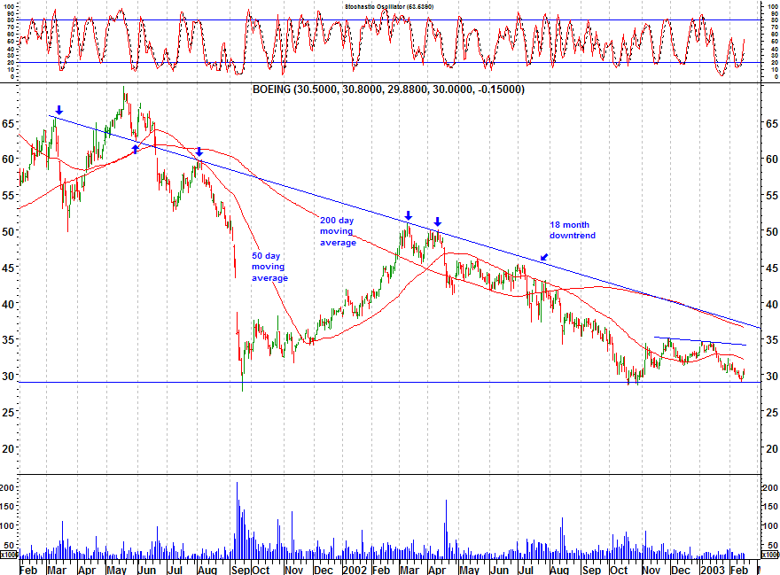Click the x1000 volume multiplier box on the right
This screenshot has height=575, width=780.
tap(770, 555)
